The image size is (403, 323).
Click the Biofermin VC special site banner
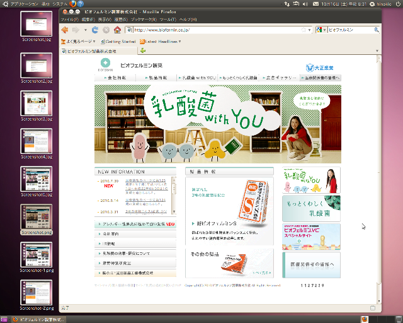coord(311,237)
